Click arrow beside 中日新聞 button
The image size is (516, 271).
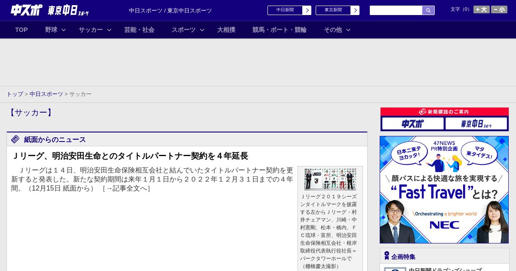(307, 10)
